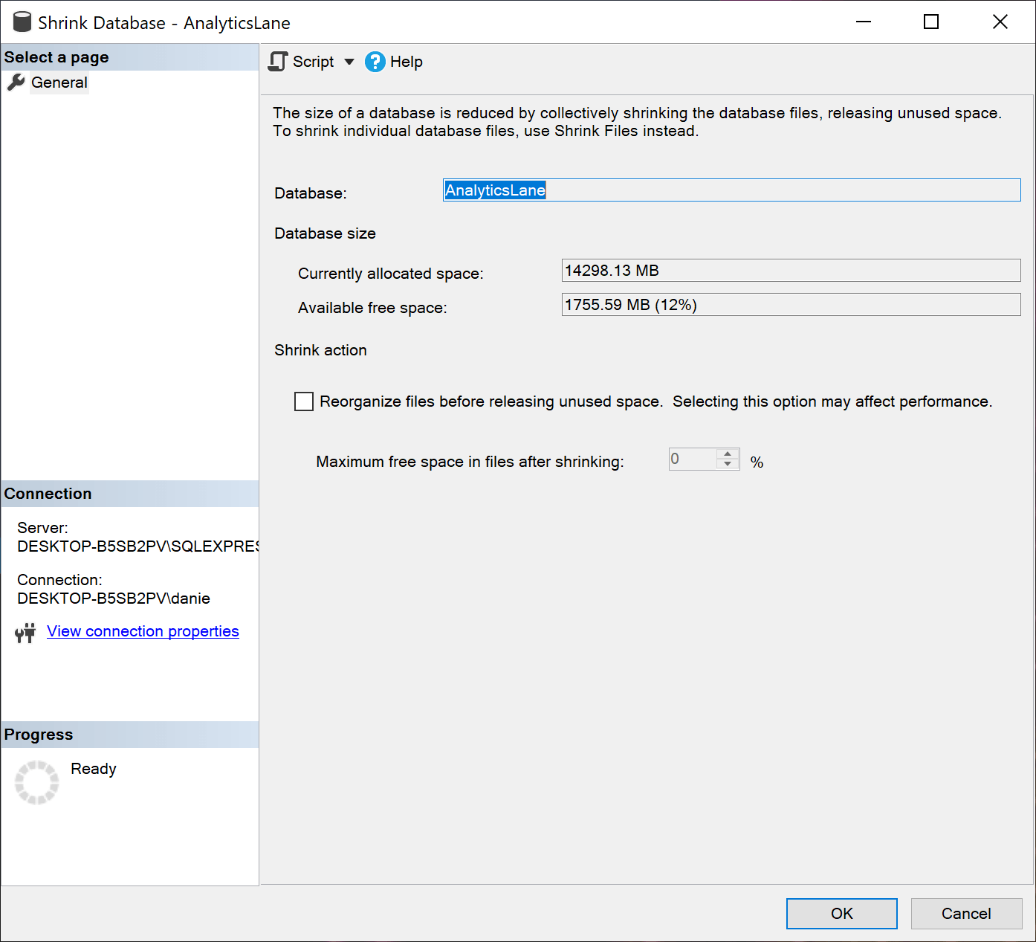Minimize the Shrink Database window
This screenshot has height=942, width=1036.
pyautogui.click(x=864, y=22)
